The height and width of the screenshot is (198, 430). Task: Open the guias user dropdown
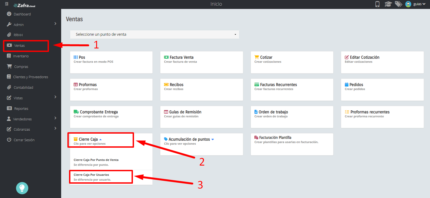[x=419, y=4]
